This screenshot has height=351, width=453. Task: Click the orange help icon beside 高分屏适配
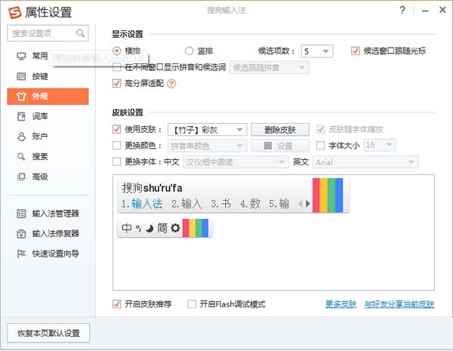click(171, 84)
